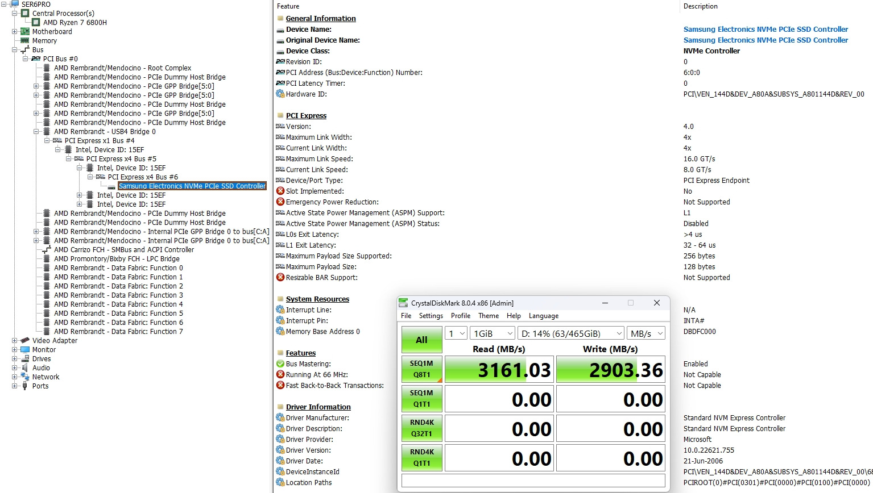The image size is (873, 493).
Task: Run the SEQ1M Q1T1 test
Action: point(421,399)
